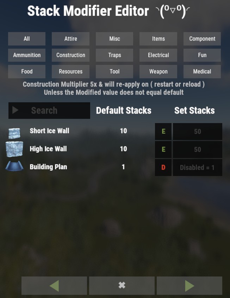
Task: Click the Short Ice Wall item icon
Action: (14, 133)
